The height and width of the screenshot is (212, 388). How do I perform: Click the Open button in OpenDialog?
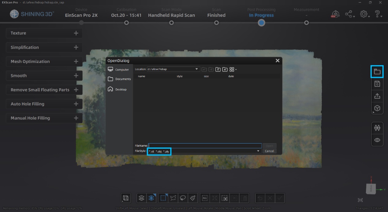[269, 146]
